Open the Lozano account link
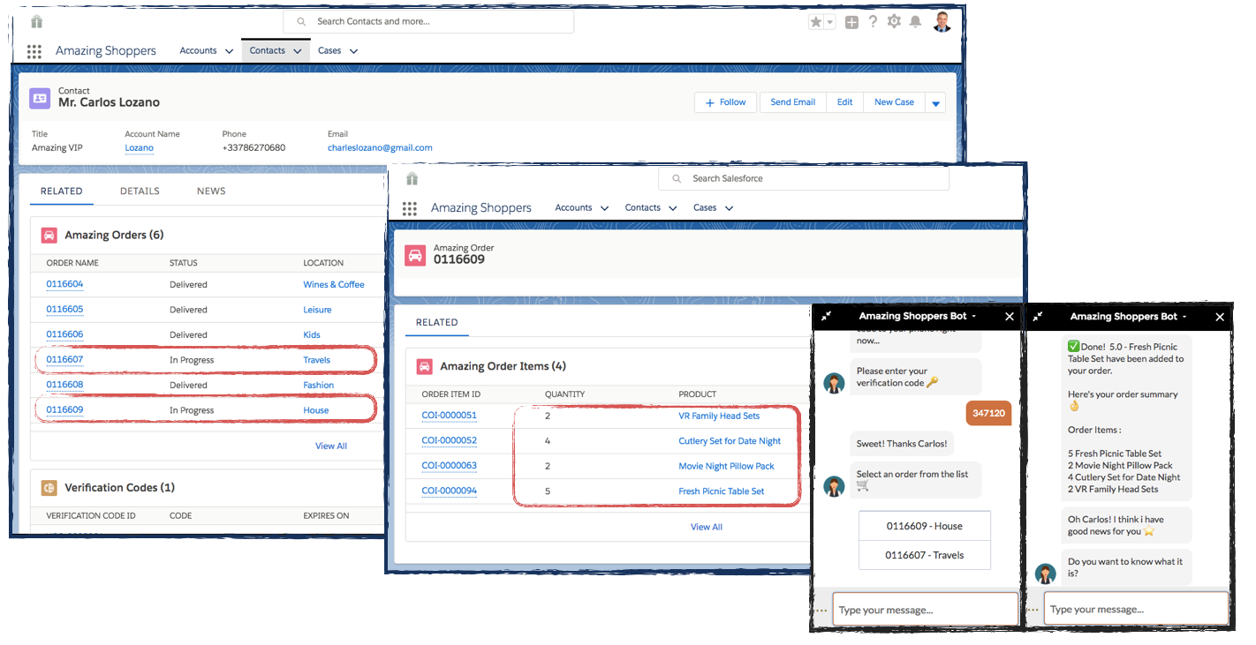 pos(140,148)
